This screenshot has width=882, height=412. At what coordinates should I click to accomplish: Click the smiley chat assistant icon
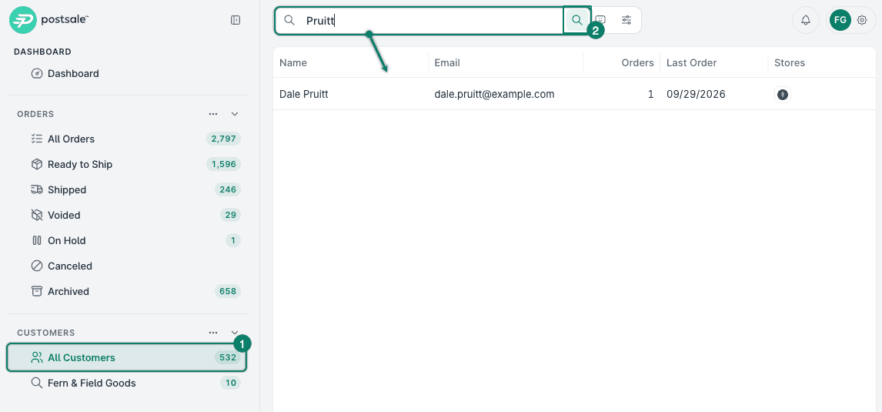click(601, 20)
